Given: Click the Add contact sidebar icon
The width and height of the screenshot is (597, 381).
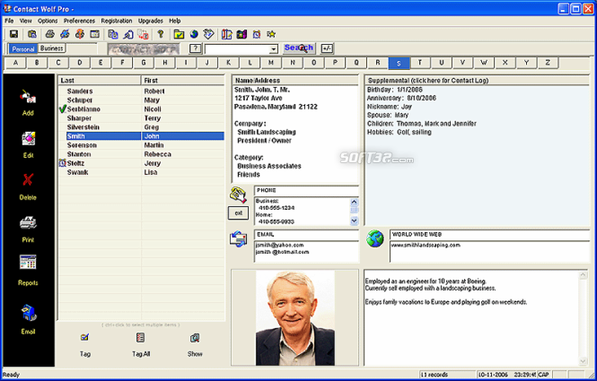Looking at the screenshot, I should point(28,97).
